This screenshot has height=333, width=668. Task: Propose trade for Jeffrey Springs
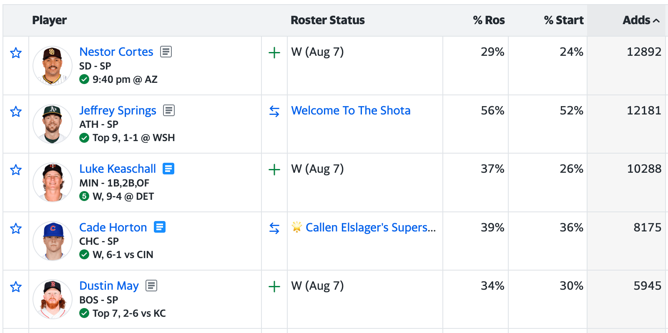pos(274,111)
